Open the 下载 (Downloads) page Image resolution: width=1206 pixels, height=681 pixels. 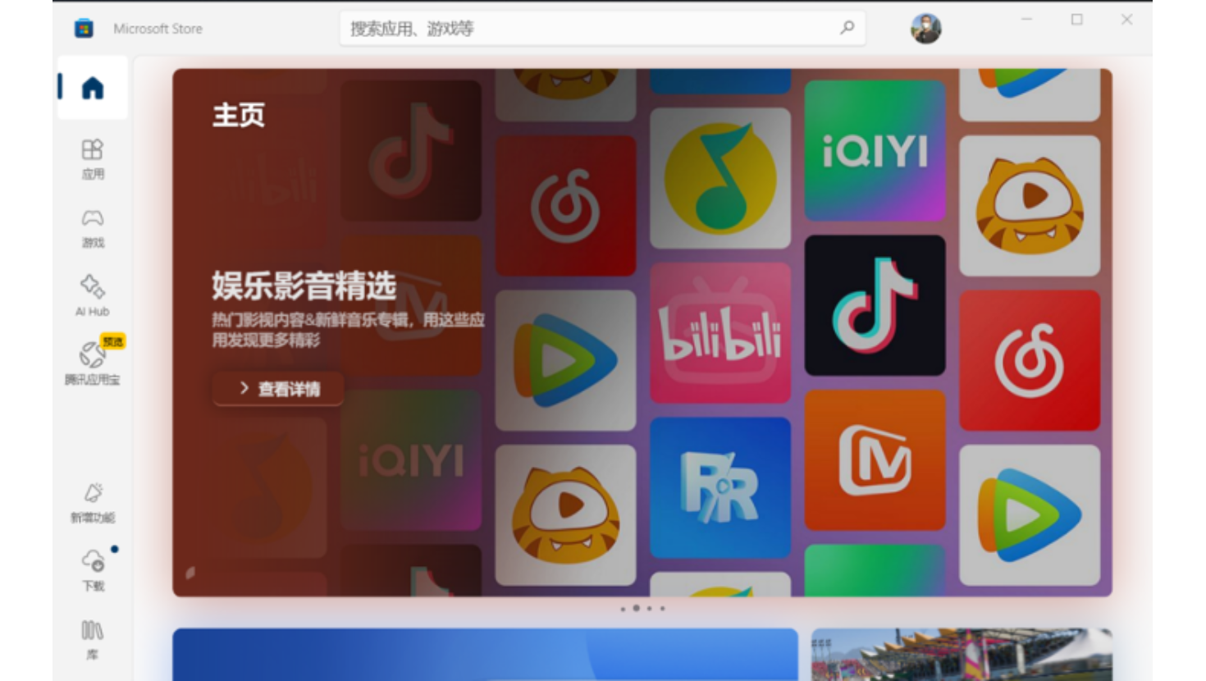click(x=93, y=570)
